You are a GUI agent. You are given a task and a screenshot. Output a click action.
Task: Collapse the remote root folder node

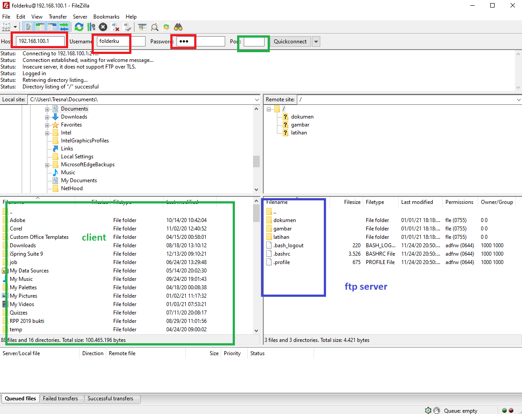(269, 109)
